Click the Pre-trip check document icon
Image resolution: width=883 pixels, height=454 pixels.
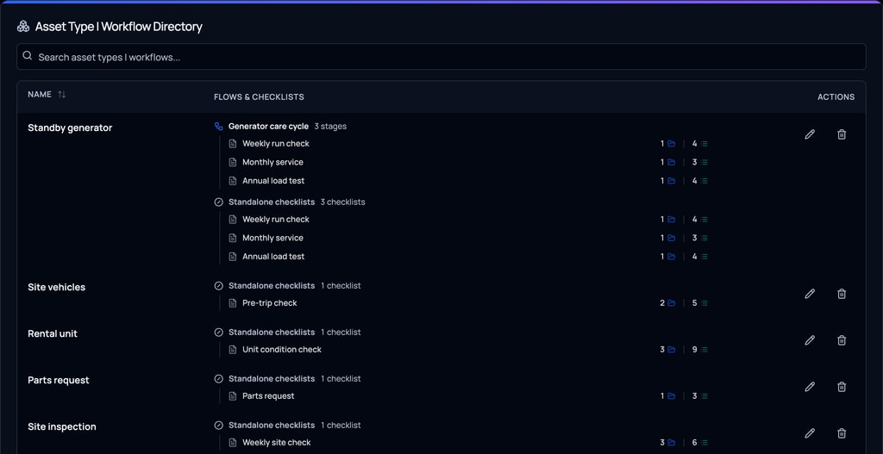pos(233,302)
